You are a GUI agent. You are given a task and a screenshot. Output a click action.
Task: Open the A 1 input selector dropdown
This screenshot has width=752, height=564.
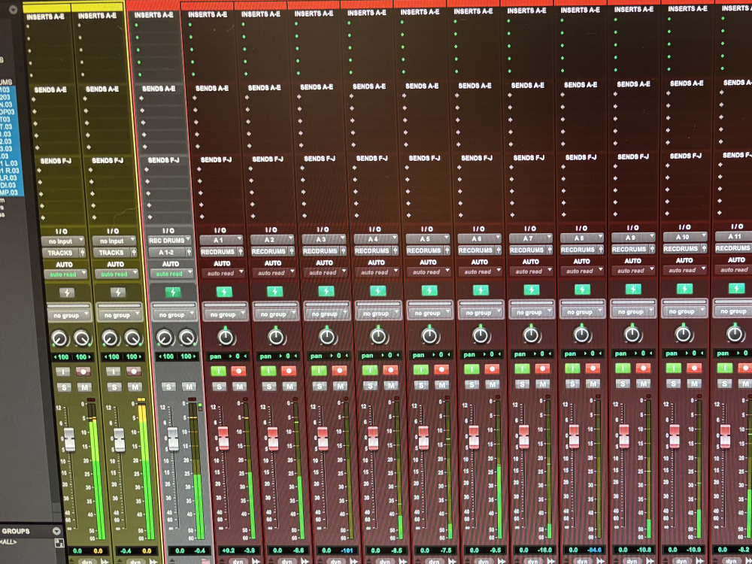[x=222, y=240]
